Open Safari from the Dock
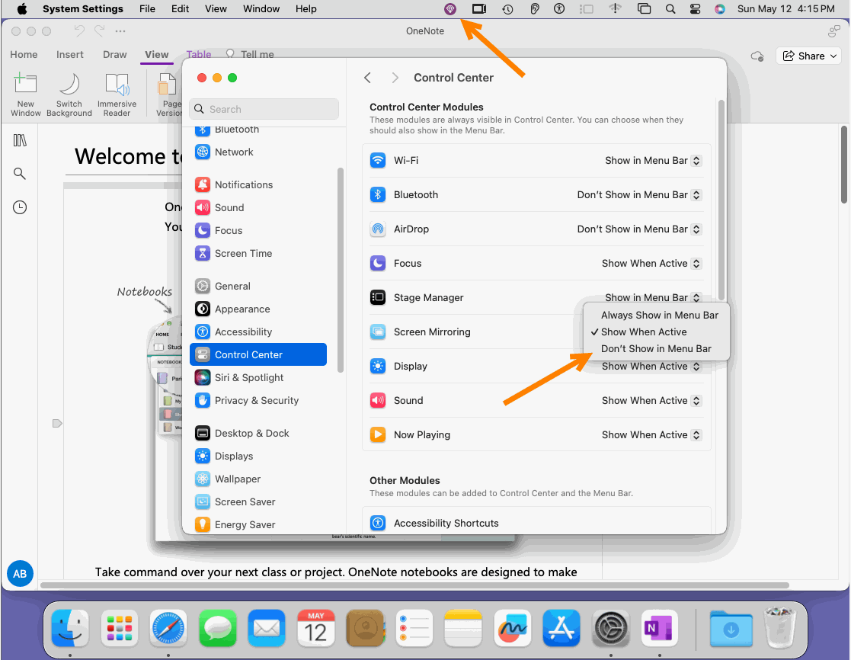The width and height of the screenshot is (851, 660). click(x=168, y=628)
